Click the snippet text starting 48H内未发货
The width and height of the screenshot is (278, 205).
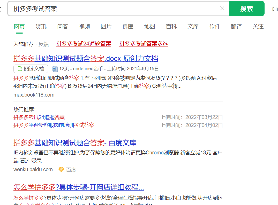coord(97,86)
